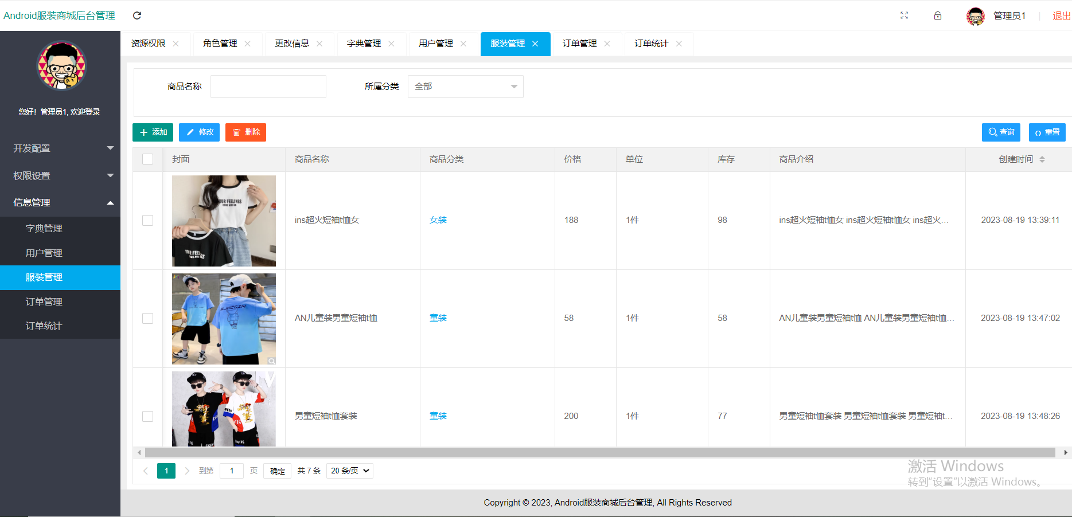
Task: Switch to the 订单统计 tab
Action: pos(651,44)
